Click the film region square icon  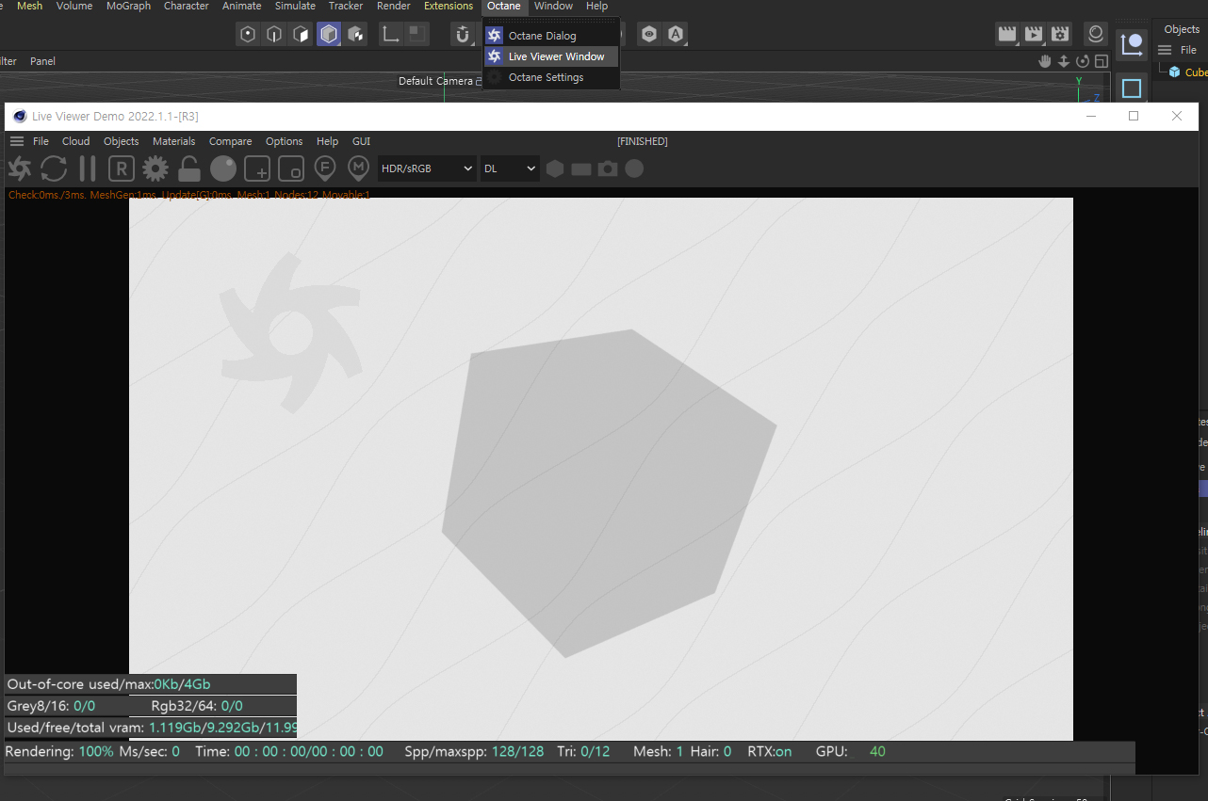pyautogui.click(x=291, y=168)
